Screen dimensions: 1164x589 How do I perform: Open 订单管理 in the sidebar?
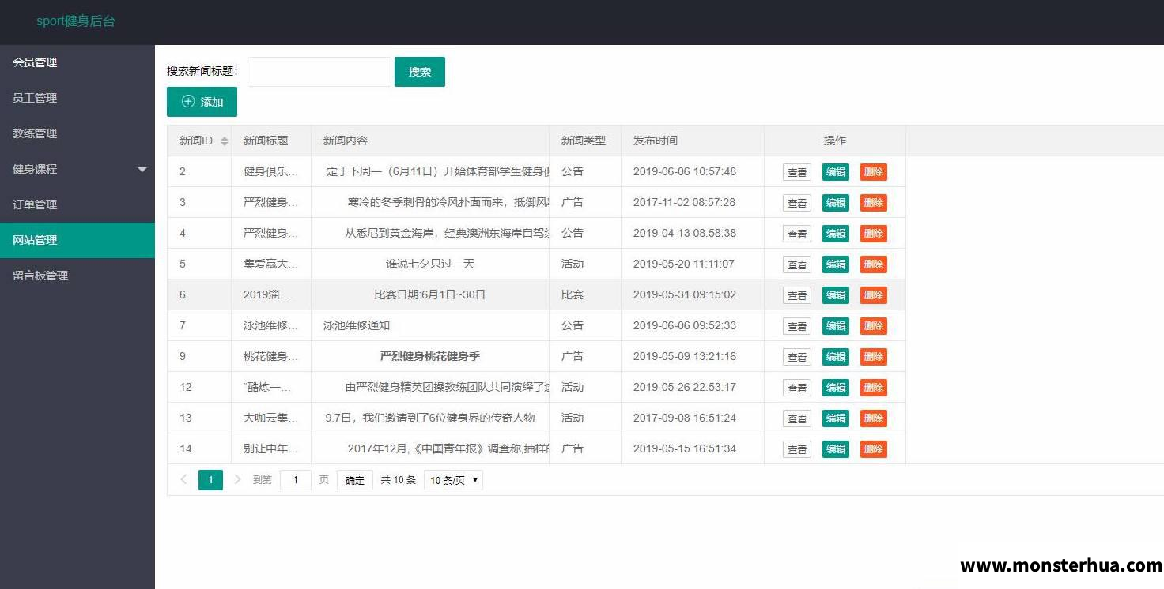pyautogui.click(x=77, y=204)
